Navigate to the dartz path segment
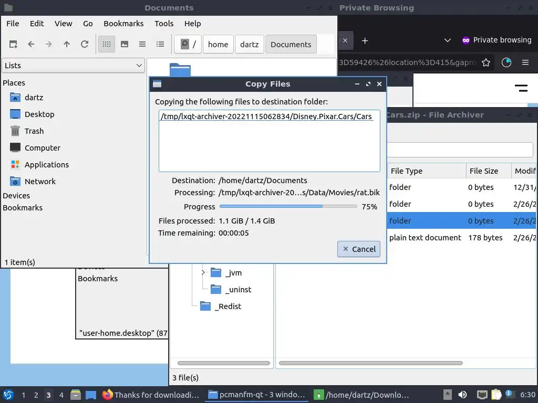 [250, 44]
